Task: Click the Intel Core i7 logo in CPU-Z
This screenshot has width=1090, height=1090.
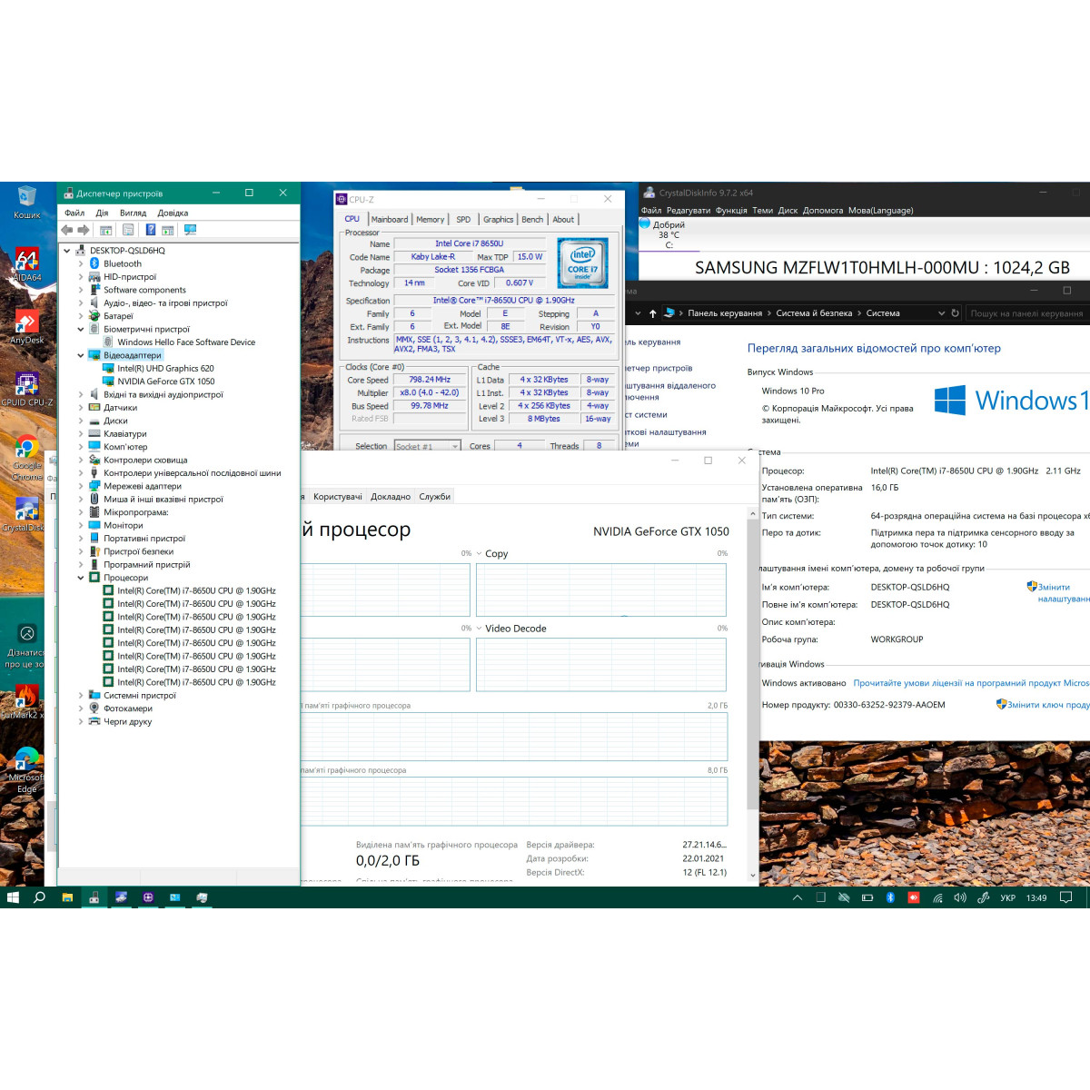Action: pyautogui.click(x=582, y=263)
